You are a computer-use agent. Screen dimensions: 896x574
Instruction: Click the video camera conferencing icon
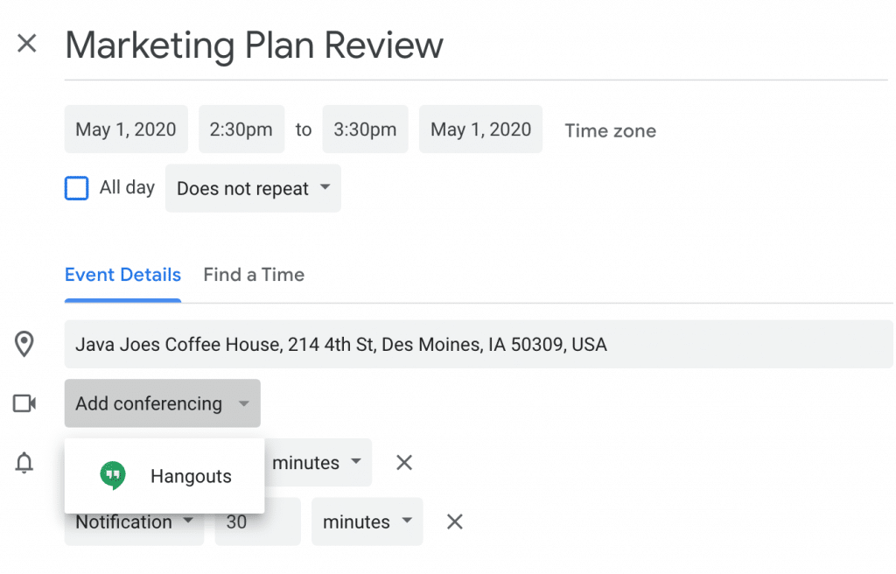24,403
